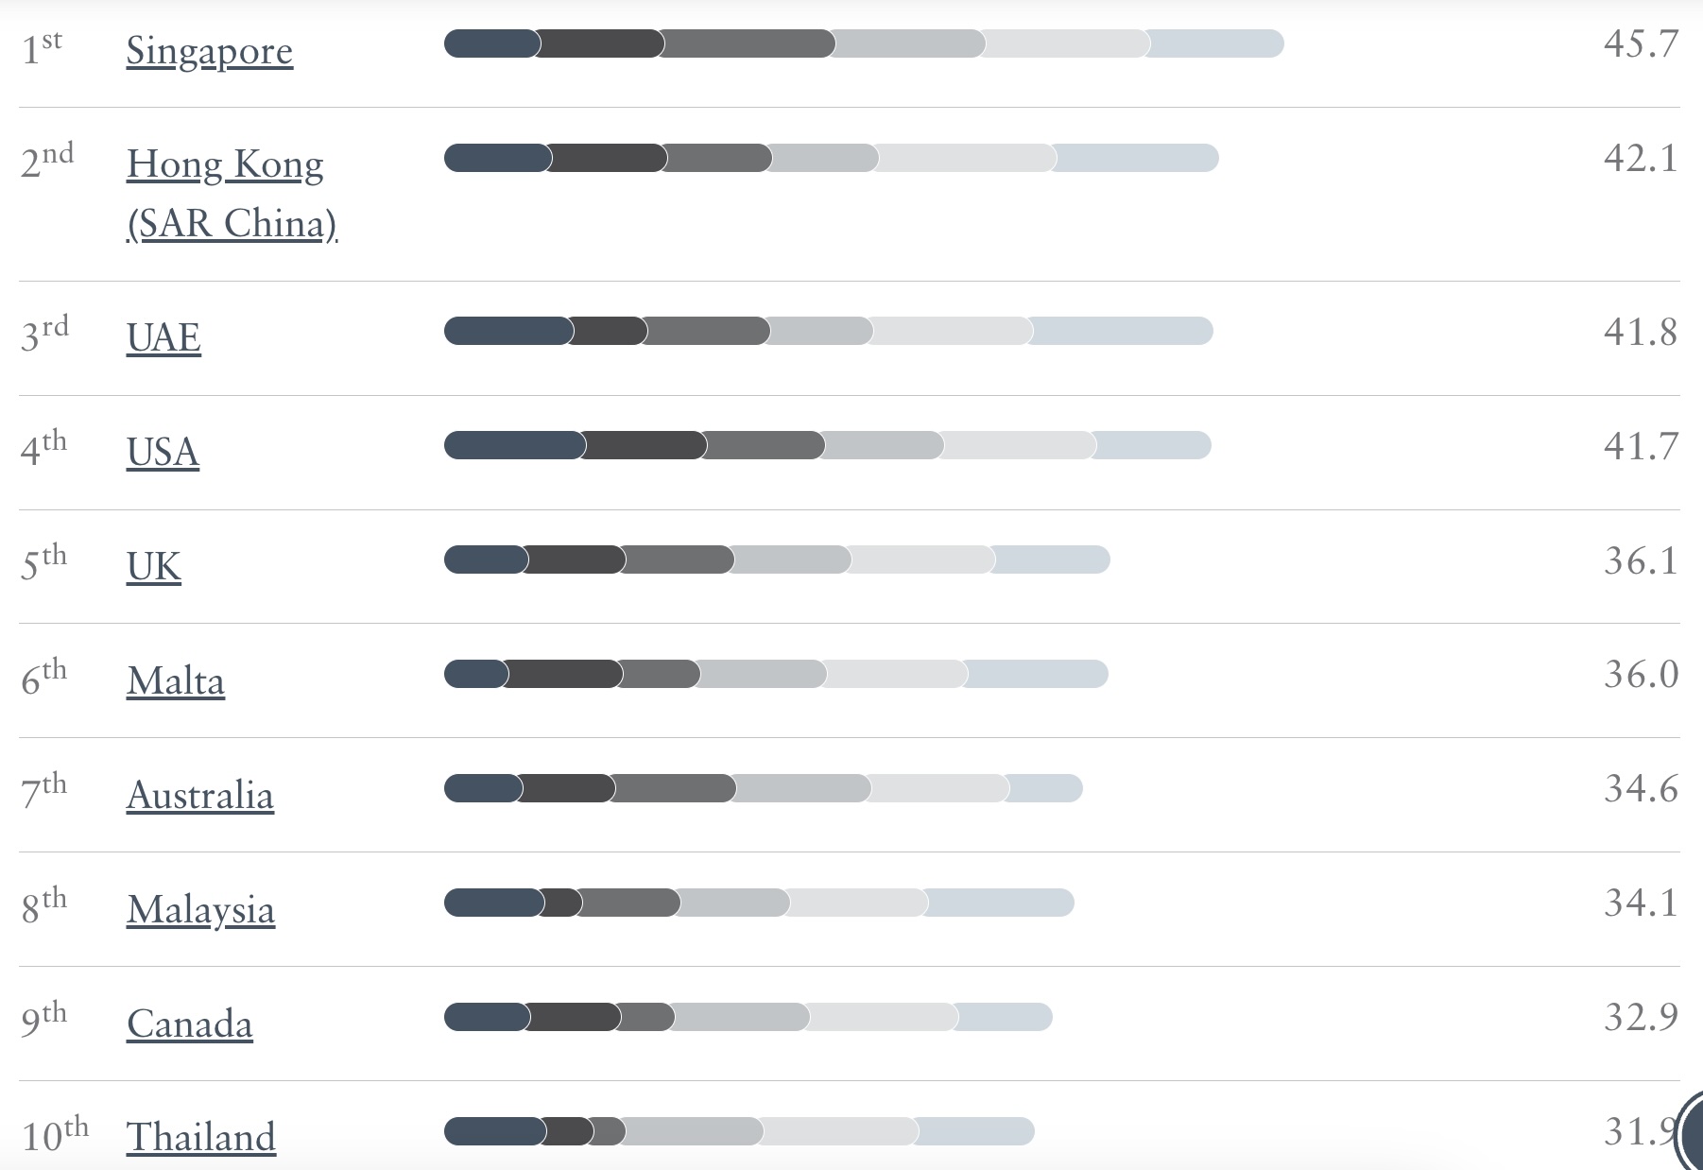Viewport: 1703px width, 1170px height.
Task: Click the pale blue end segment of Malaysia's bar
Action: (x=1000, y=903)
